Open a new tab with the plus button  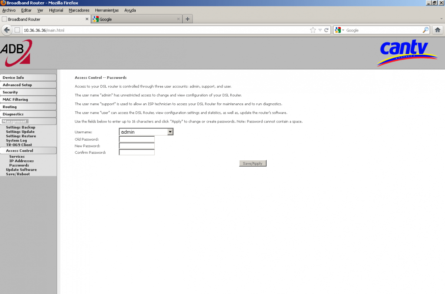tap(188, 19)
